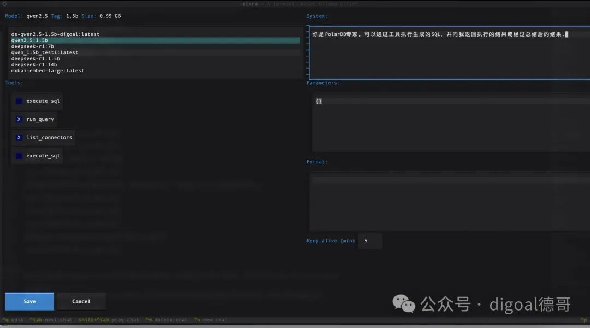The height and width of the screenshot is (328, 590).
Task: Click the ^n new chat footer shortcut
Action: tap(210, 320)
